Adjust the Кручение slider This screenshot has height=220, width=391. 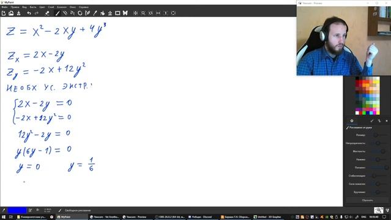click(379, 192)
